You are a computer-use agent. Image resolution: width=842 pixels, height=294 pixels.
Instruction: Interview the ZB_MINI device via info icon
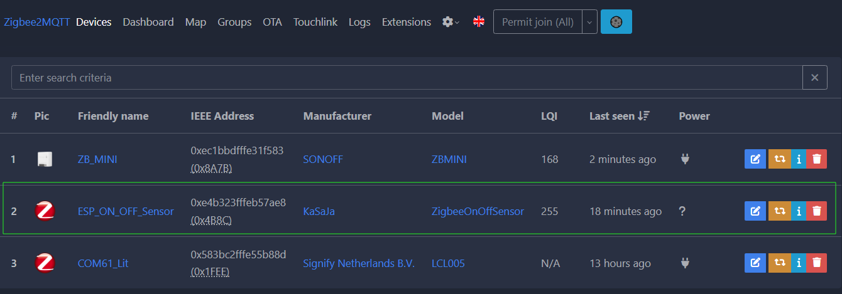[x=798, y=159]
